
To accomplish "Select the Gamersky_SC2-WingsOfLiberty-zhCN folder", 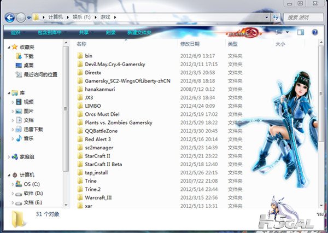I will coord(127,81).
